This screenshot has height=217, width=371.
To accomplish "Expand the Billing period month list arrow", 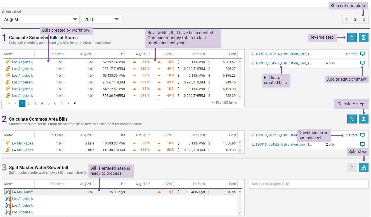I will [x=75, y=19].
